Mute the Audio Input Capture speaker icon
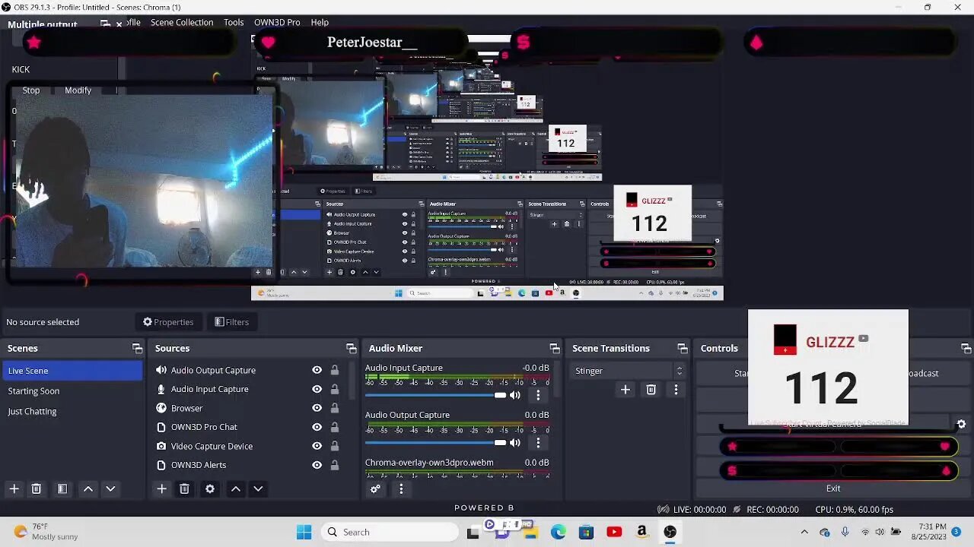 click(x=515, y=395)
